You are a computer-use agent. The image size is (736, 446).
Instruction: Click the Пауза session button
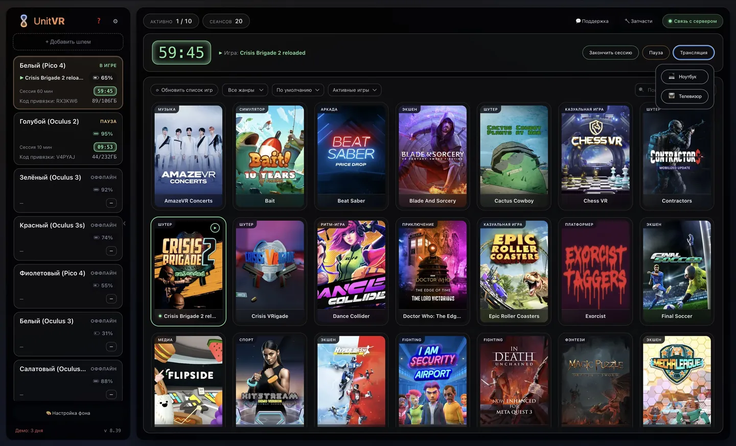656,53
